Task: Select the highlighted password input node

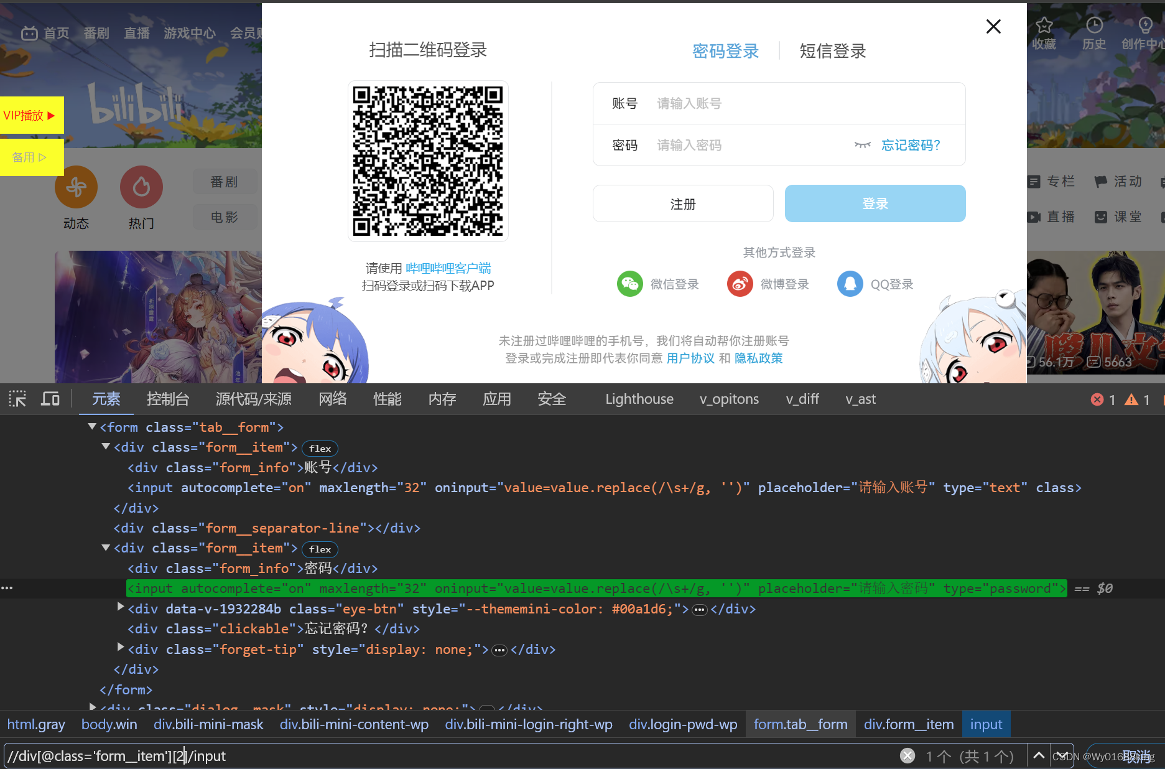Action: (x=596, y=589)
